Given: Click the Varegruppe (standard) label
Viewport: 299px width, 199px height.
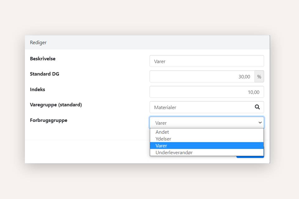Looking at the screenshot, I should 56,105.
